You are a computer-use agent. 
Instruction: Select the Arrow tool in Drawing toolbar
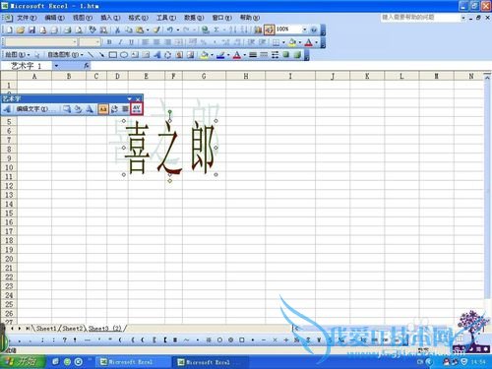pos(101,55)
